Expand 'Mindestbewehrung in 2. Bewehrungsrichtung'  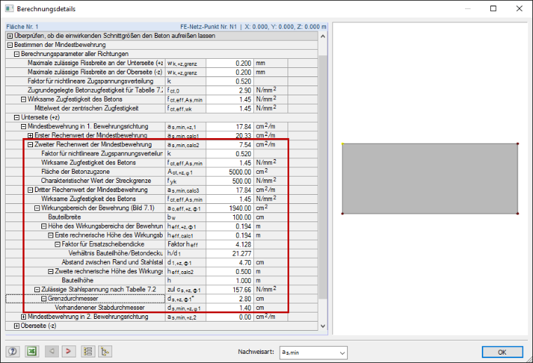coord(23,317)
